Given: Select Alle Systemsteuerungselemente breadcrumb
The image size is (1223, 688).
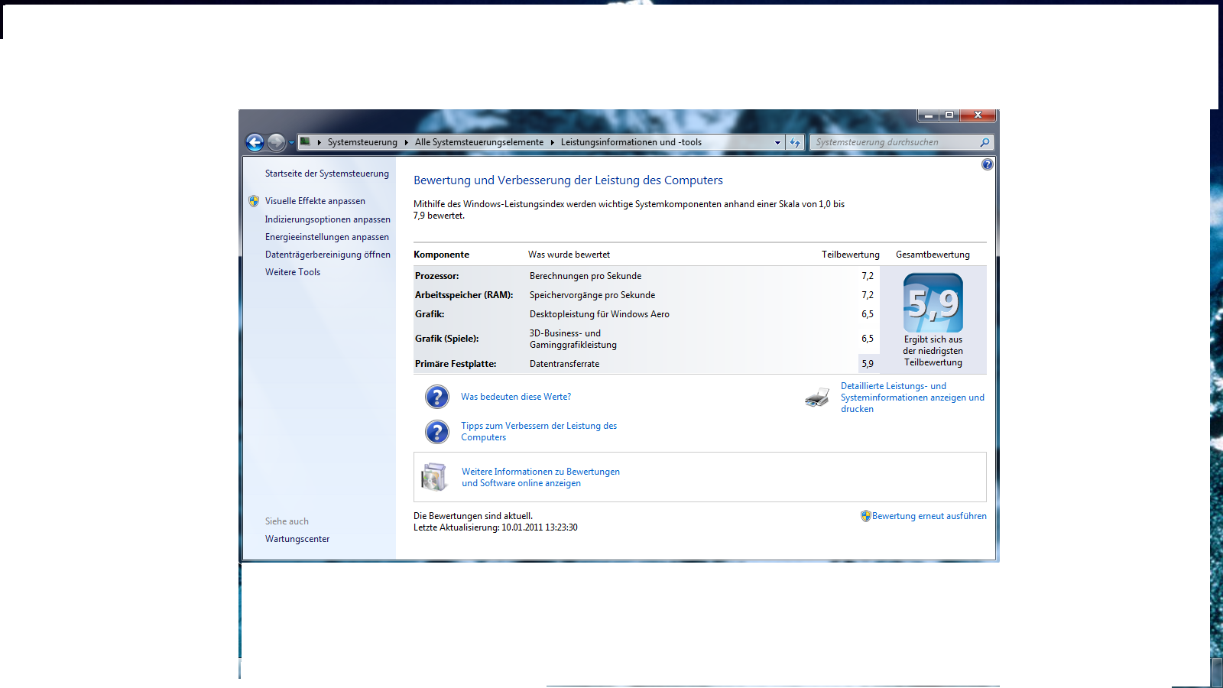Looking at the screenshot, I should tap(479, 142).
